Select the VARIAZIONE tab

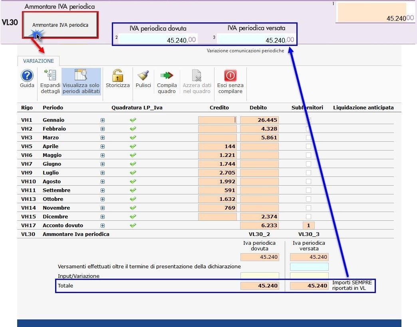coord(38,61)
